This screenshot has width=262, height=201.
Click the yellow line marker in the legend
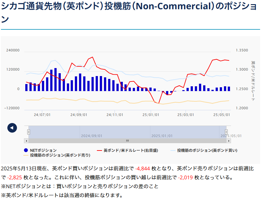pyautogui.click(x=26, y=155)
